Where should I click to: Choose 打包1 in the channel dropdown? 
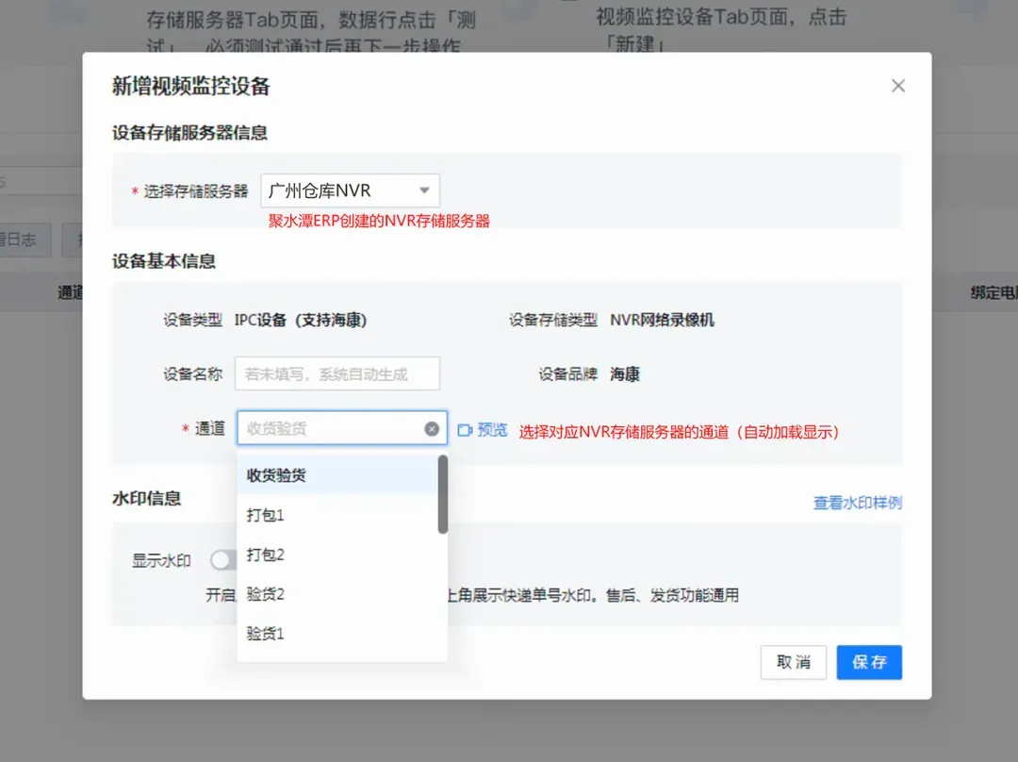coord(266,515)
